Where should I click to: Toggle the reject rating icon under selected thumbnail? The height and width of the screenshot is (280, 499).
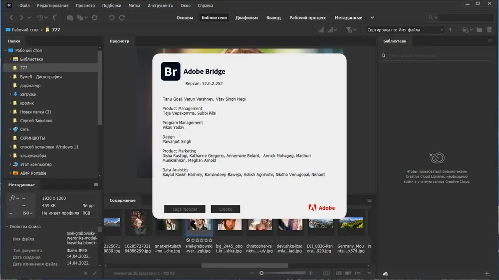(188, 240)
